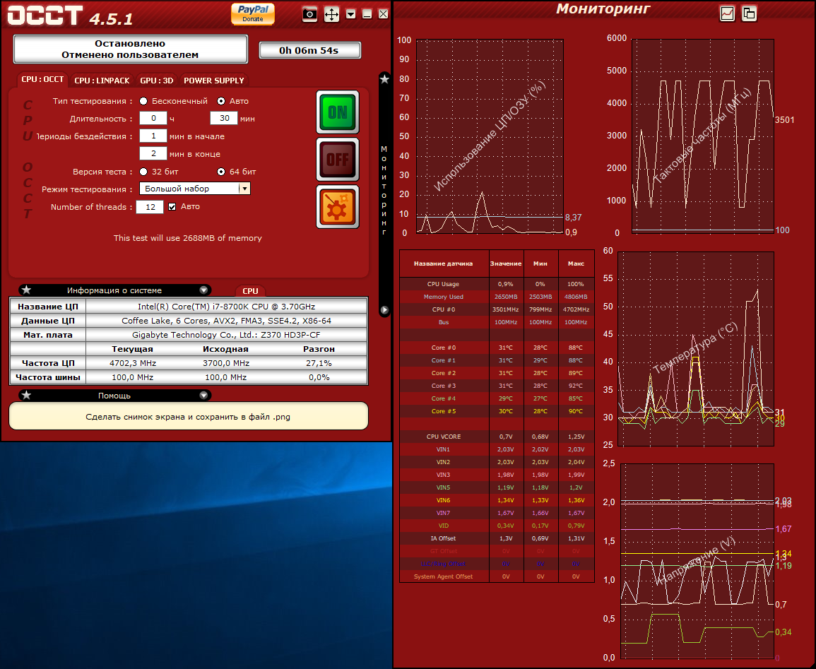Collapse the Информация о системе section

coord(204,290)
